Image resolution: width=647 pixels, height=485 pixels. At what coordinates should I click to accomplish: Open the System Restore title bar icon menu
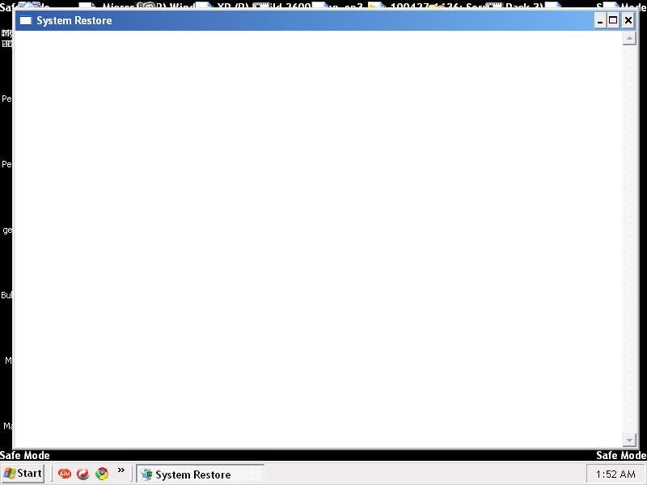coord(25,20)
